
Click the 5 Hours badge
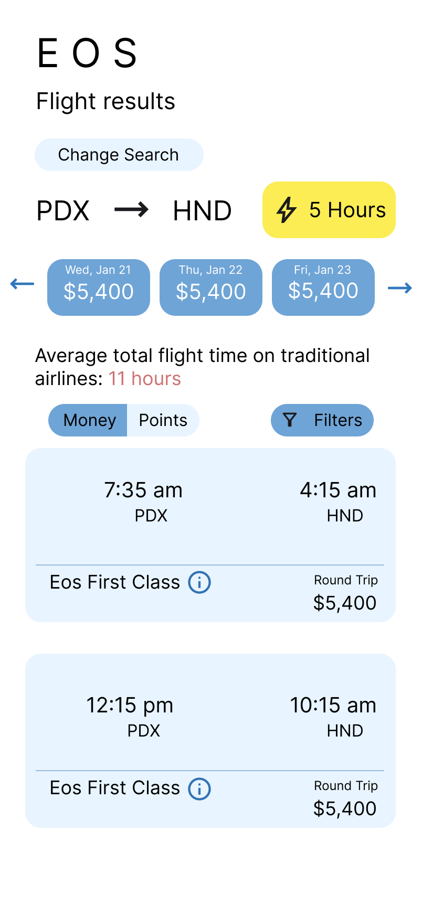click(x=329, y=210)
